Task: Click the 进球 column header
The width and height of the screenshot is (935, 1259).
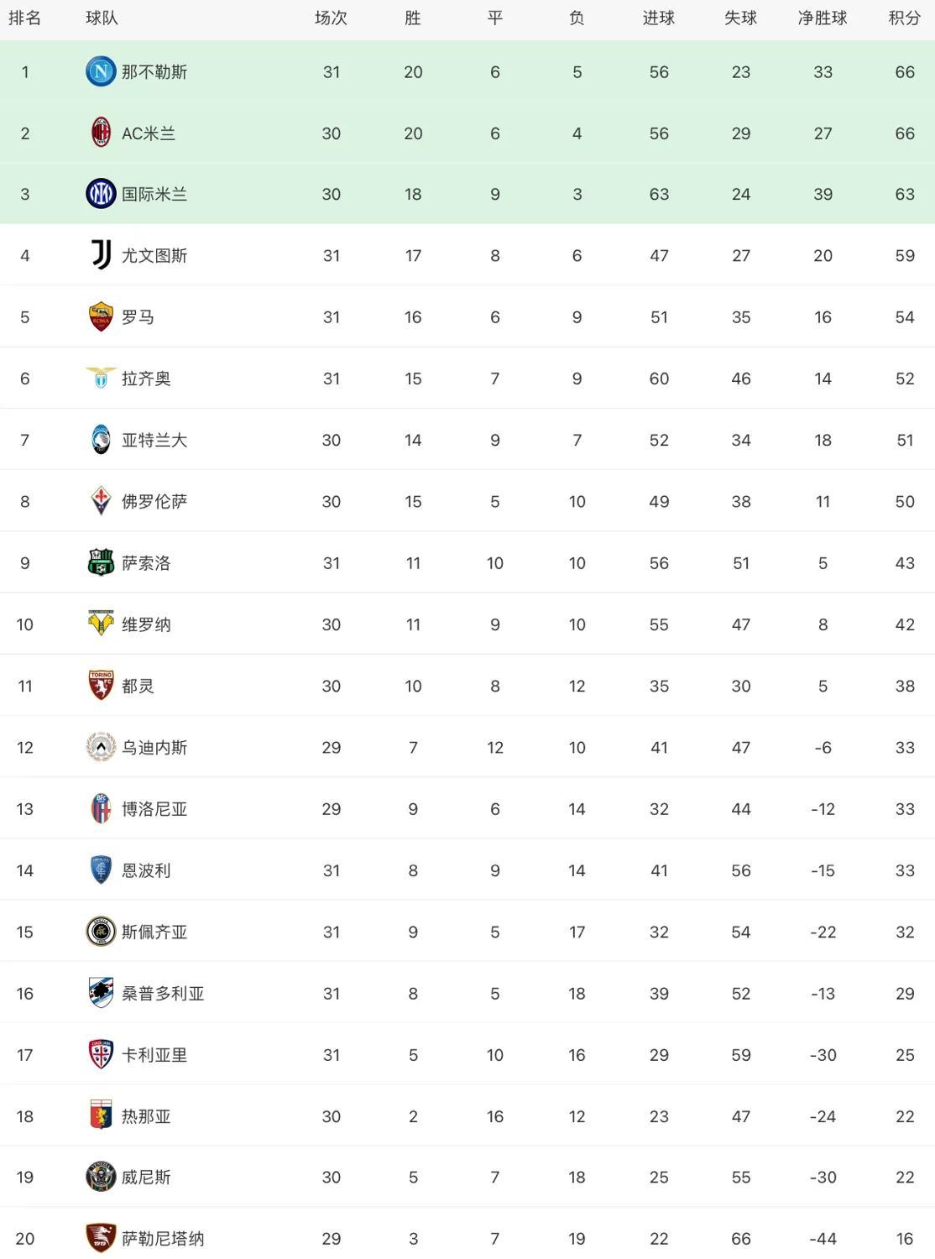Action: (x=658, y=18)
